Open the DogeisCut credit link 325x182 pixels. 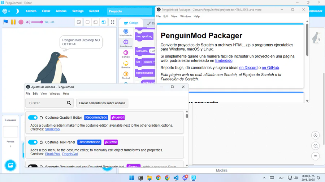[70, 154]
